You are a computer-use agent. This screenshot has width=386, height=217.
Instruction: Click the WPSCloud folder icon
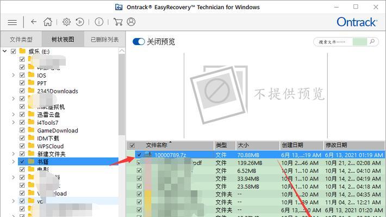tap(31, 145)
